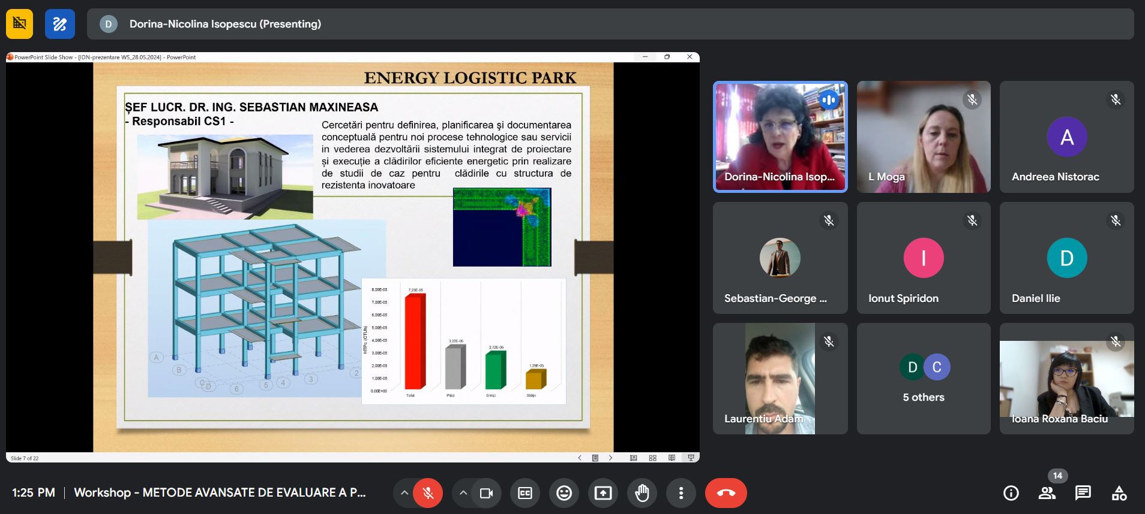Screen dimensions: 1145x514
Task: Click the yellow recording-off indicator icon
Action: 19,24
